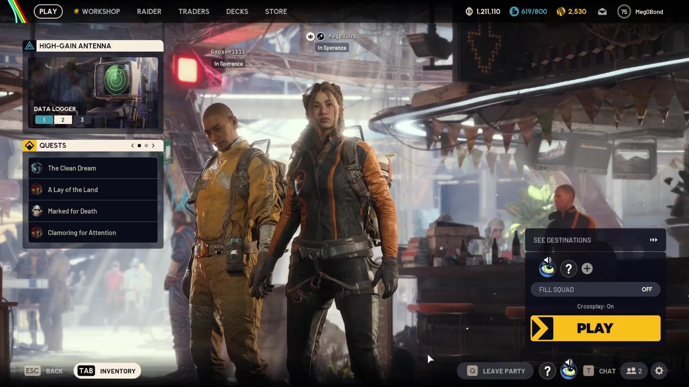The width and height of the screenshot is (689, 387).
Task: Click the High-Gain Antenna triangle icon
Action: coord(30,46)
